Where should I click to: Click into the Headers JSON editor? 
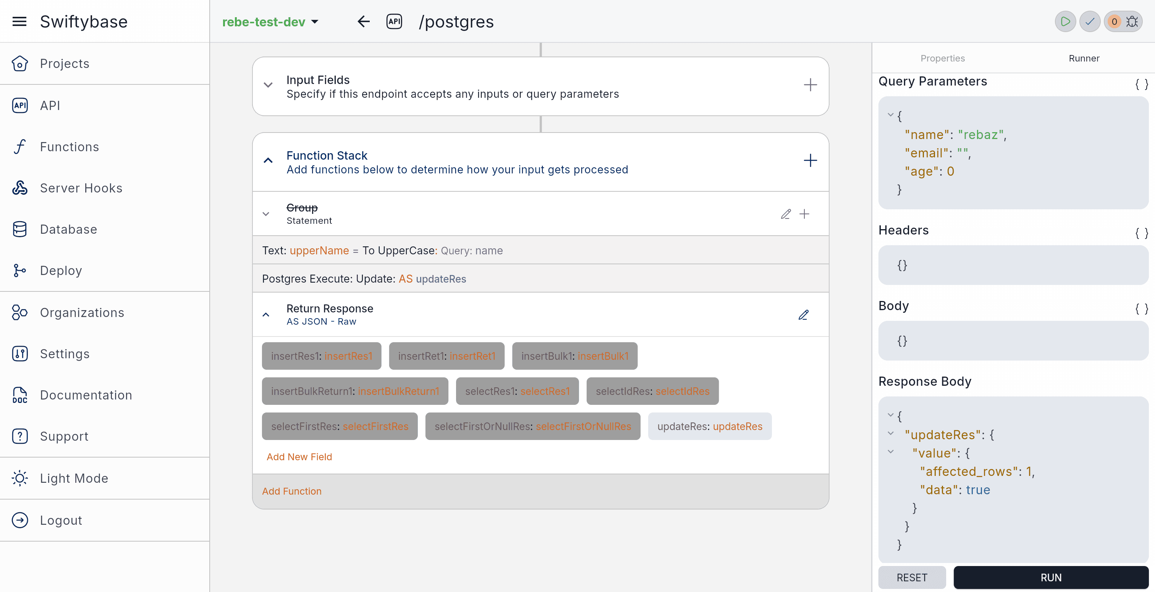point(1013,265)
